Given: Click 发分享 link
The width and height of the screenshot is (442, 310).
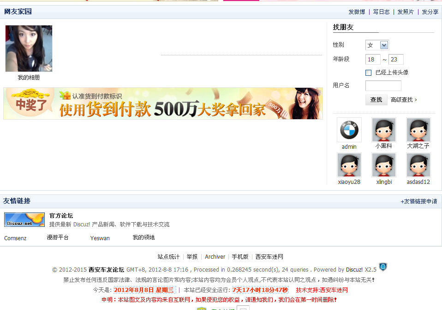Looking at the screenshot, I should point(430,12).
